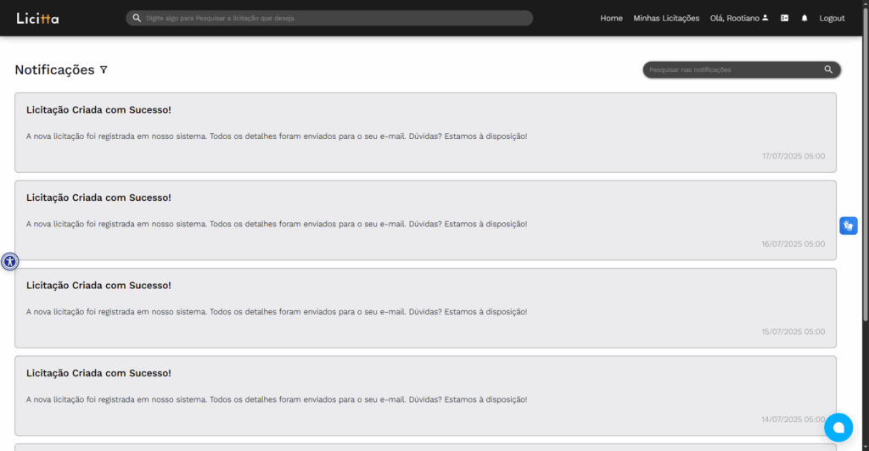This screenshot has height=451, width=869.
Task: Open the notification dated 14/07/2025 05:00
Action: pos(425,396)
